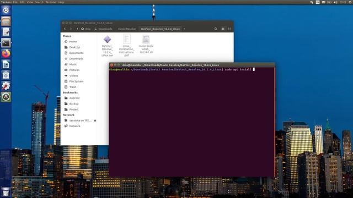Open the Terminal menu

click(x=51, y=2)
